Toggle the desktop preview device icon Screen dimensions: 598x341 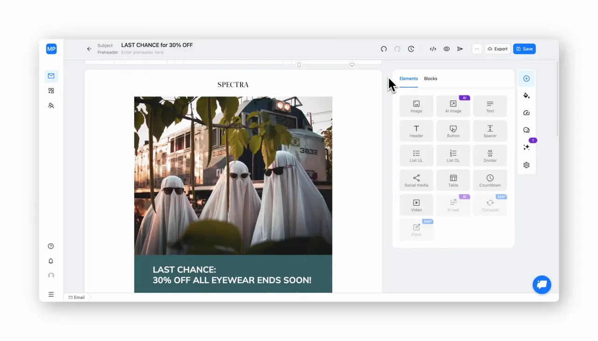[352, 65]
